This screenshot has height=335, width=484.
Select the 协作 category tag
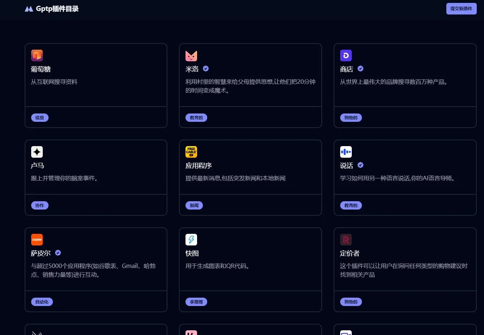40,205
